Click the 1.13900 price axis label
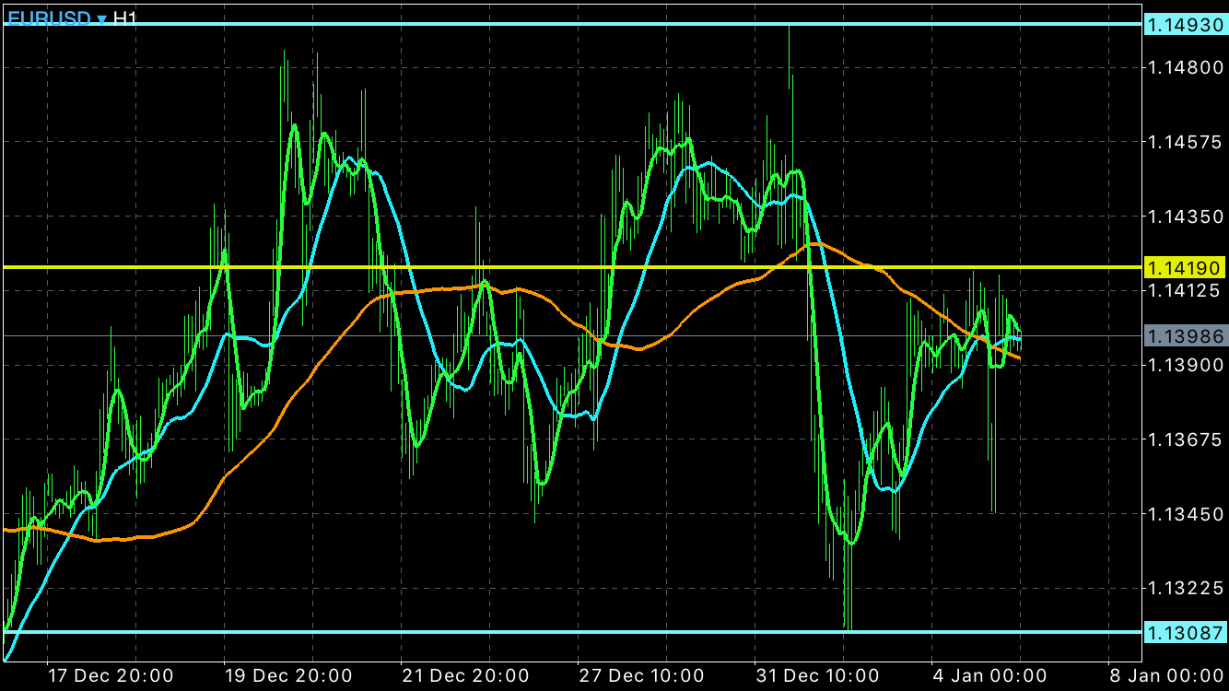The image size is (1229, 691). tap(1185, 365)
